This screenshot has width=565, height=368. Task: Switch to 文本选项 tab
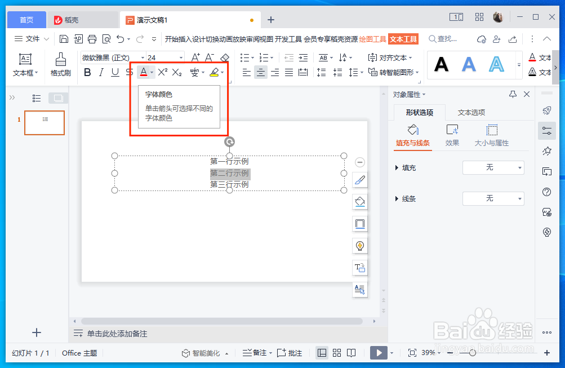coord(471,113)
